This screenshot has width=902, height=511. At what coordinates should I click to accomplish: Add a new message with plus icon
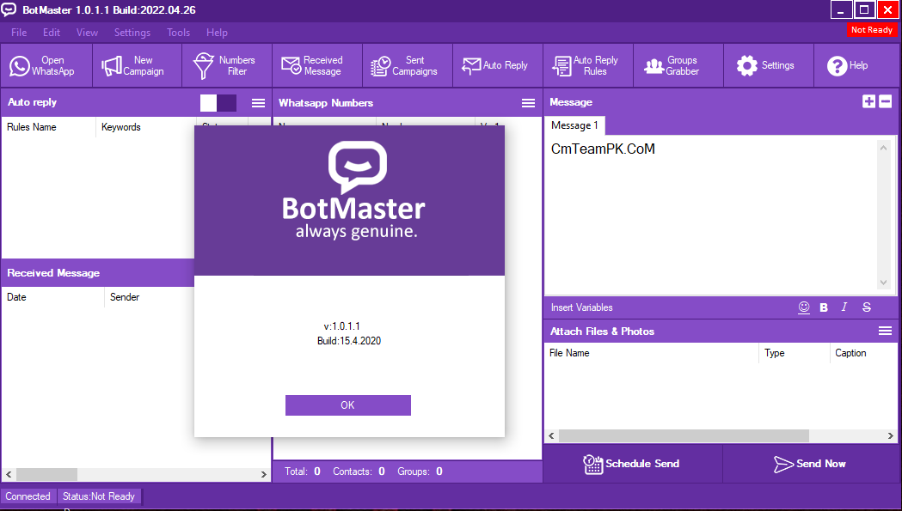point(868,101)
